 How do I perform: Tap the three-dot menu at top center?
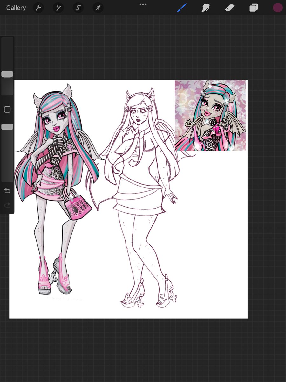coord(143,4)
